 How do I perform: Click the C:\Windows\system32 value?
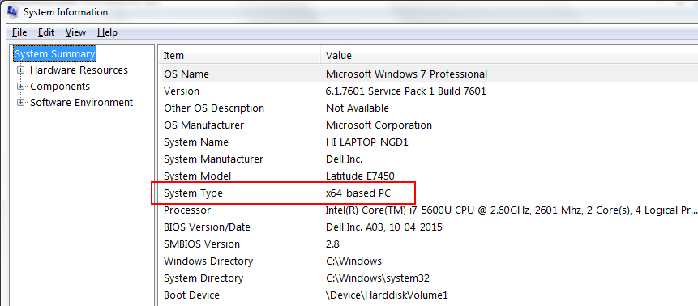click(x=378, y=278)
